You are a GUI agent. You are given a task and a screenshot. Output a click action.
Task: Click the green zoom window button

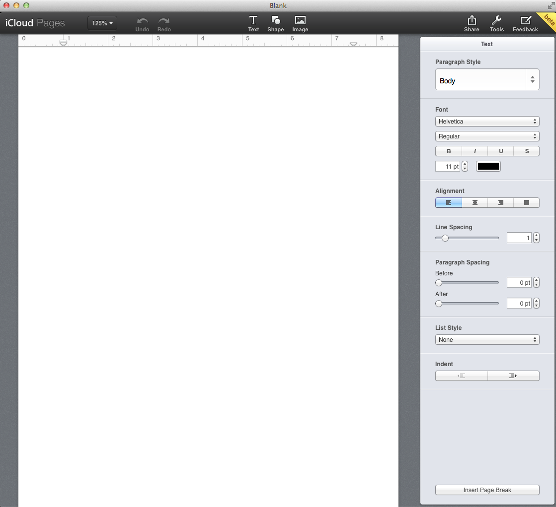pyautogui.click(x=26, y=5)
